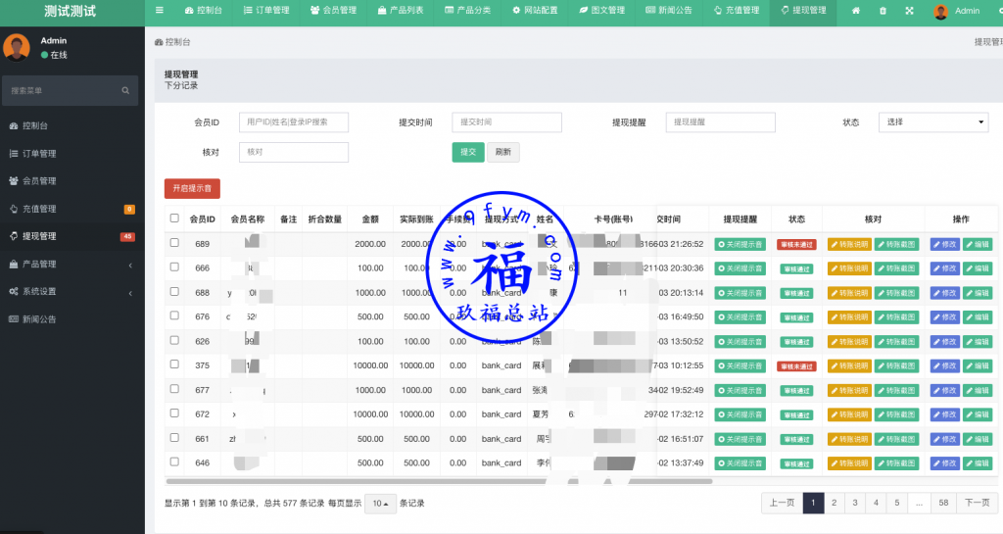Click the home icon in top bar

coord(856,11)
